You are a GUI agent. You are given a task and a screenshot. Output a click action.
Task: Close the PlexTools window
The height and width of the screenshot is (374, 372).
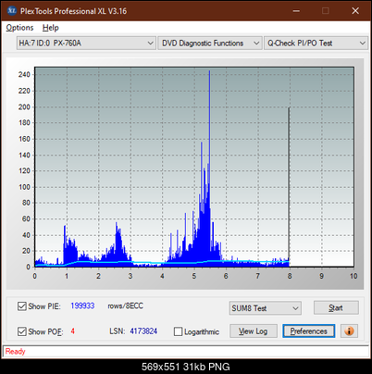pos(355,11)
